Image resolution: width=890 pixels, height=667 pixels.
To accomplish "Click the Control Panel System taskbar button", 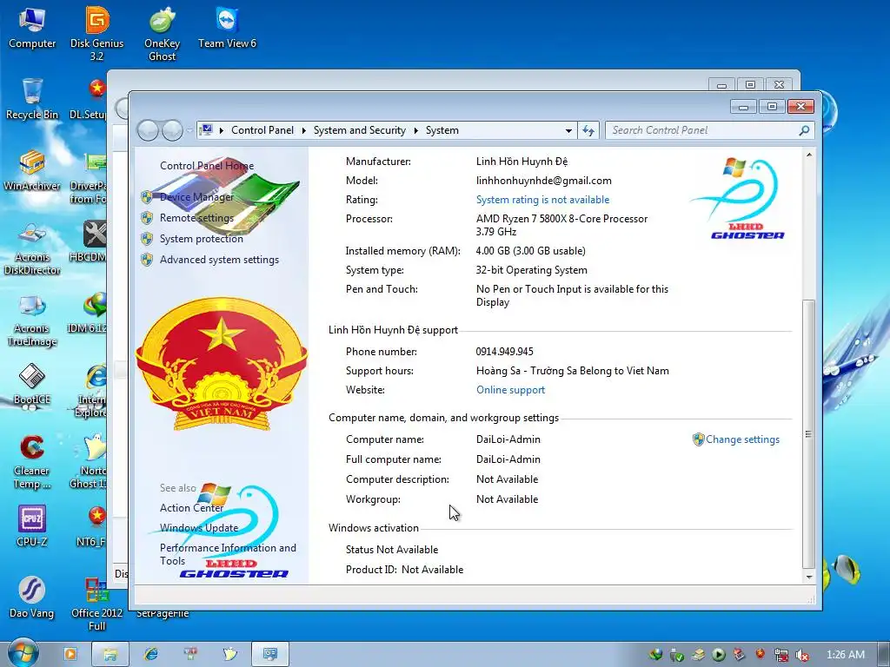I will (270, 654).
